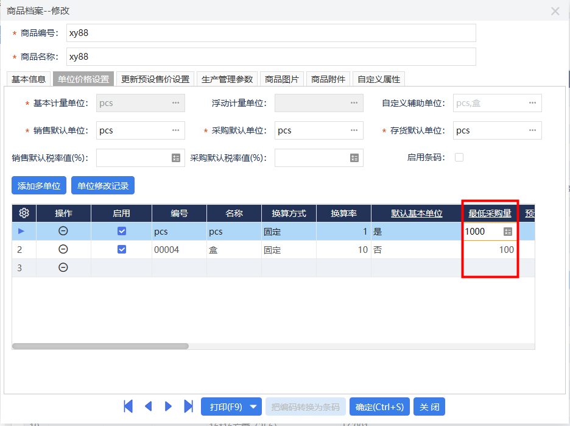Jump to the first record with navigation arrows
Viewport: 570px width, 426px height.
[128, 406]
